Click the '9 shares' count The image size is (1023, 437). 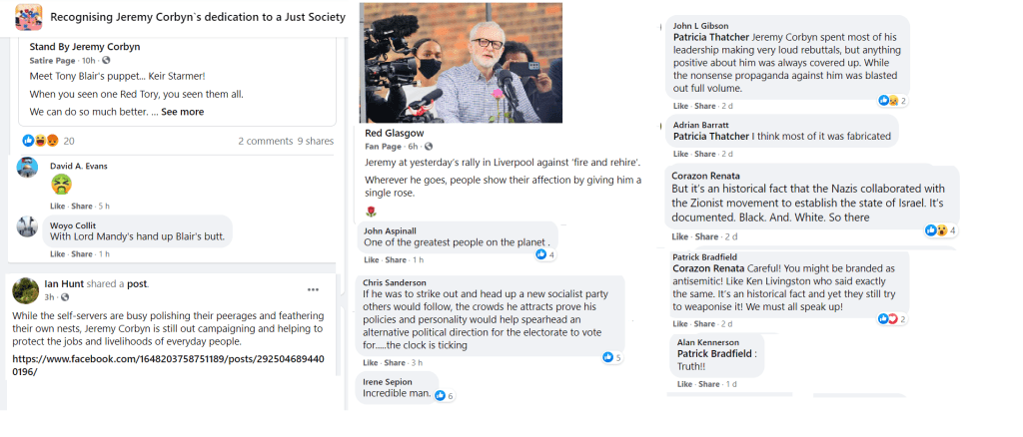pyautogui.click(x=315, y=142)
